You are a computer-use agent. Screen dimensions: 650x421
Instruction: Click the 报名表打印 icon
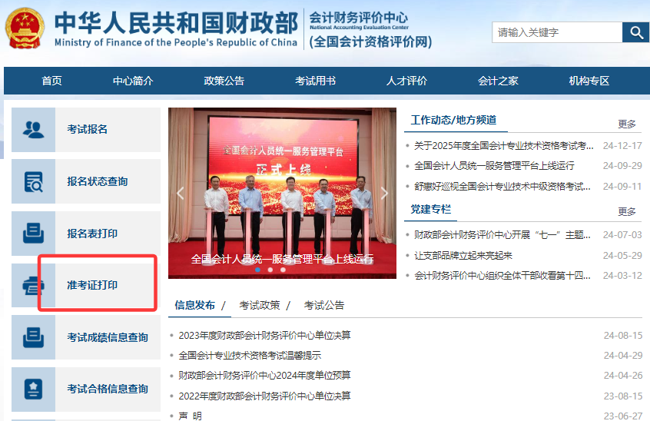(x=33, y=234)
